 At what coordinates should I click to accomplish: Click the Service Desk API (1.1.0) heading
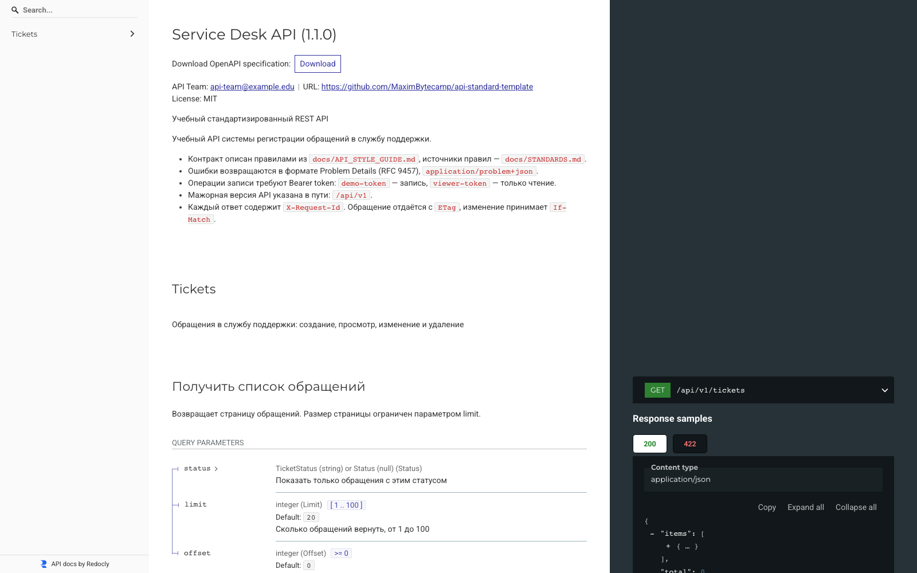coord(254,34)
